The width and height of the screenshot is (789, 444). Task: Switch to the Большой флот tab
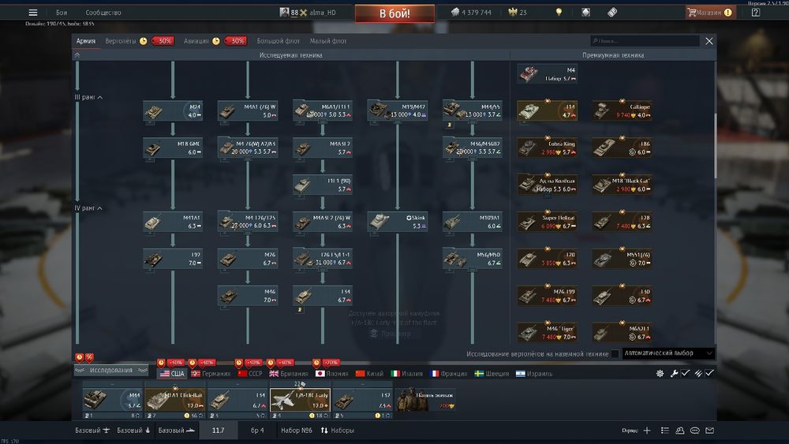(279, 41)
